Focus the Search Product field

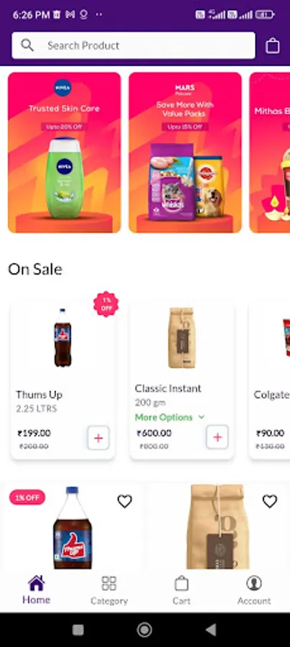pos(134,45)
